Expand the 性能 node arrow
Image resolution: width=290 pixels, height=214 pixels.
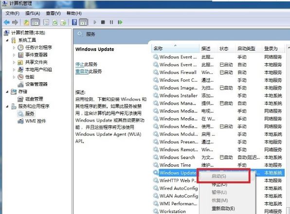(x=14, y=77)
